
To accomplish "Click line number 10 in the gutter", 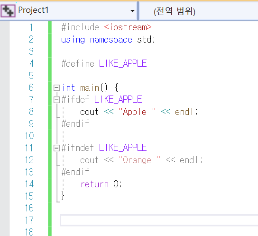I will point(29,136).
